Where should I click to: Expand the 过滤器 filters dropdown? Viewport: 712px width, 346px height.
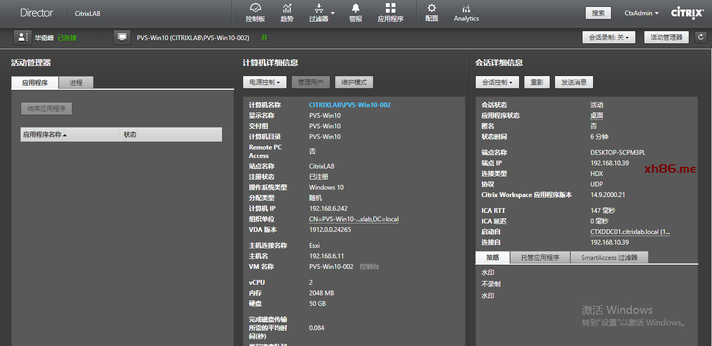tap(321, 13)
